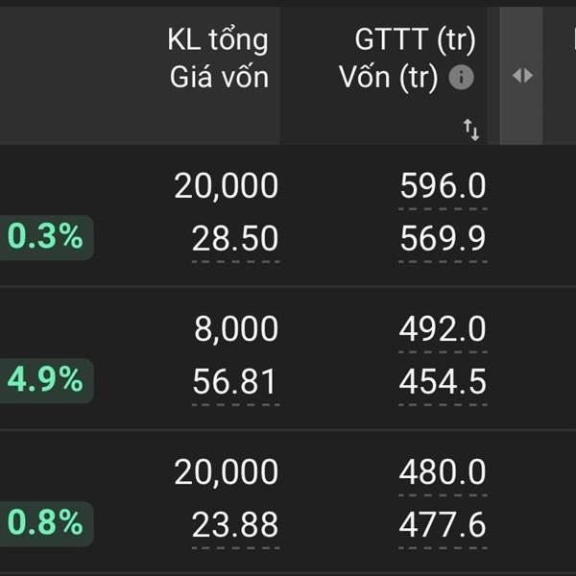Image resolution: width=576 pixels, height=576 pixels.
Task: Click the left-right column switch arrows
Action: [x=522, y=76]
